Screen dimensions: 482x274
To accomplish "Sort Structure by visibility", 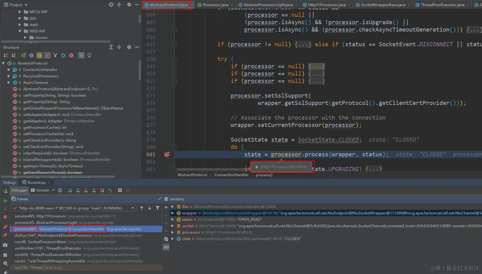I will click(x=6, y=55).
